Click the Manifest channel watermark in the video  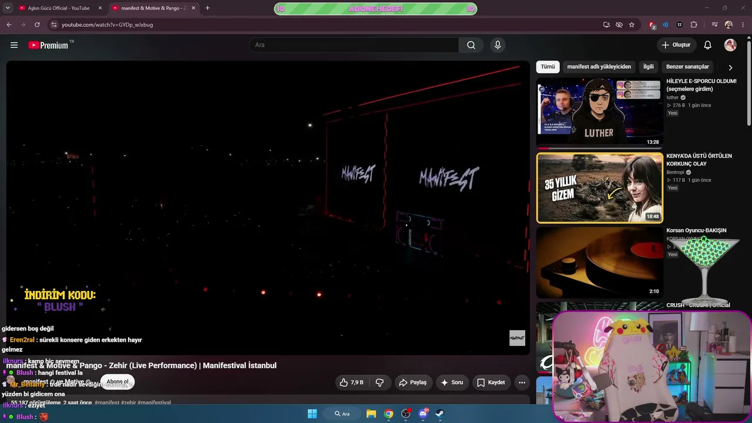[517, 338]
